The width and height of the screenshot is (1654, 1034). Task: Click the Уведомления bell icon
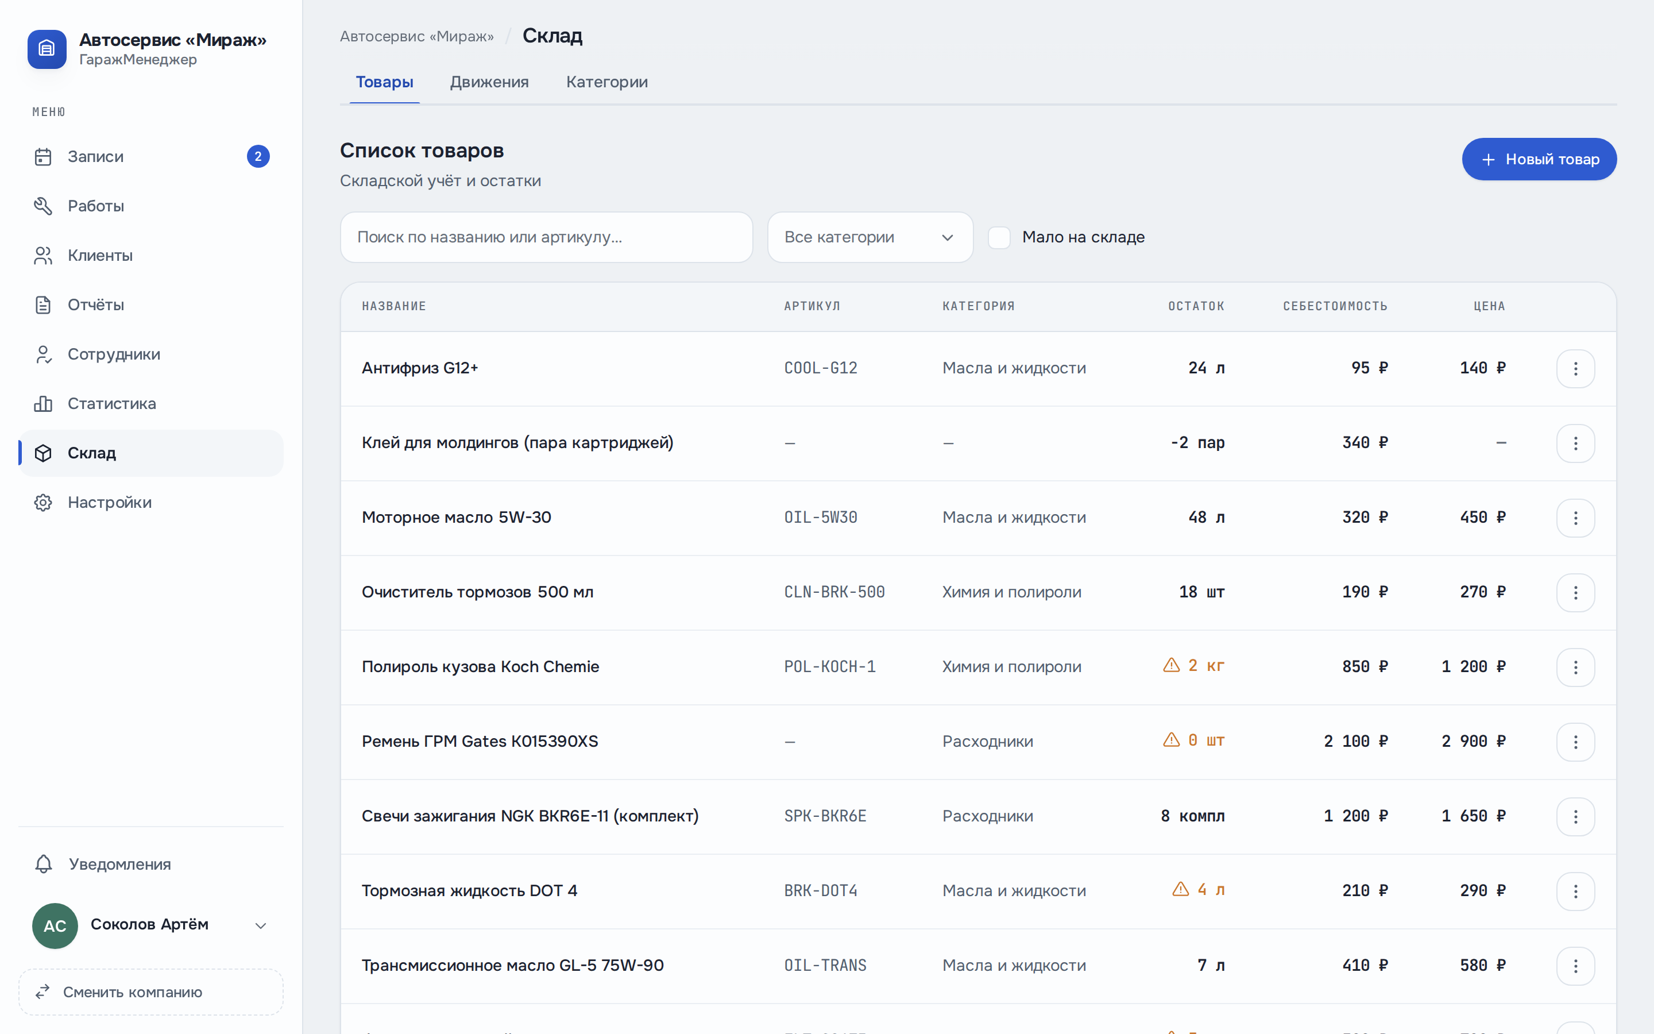point(44,865)
